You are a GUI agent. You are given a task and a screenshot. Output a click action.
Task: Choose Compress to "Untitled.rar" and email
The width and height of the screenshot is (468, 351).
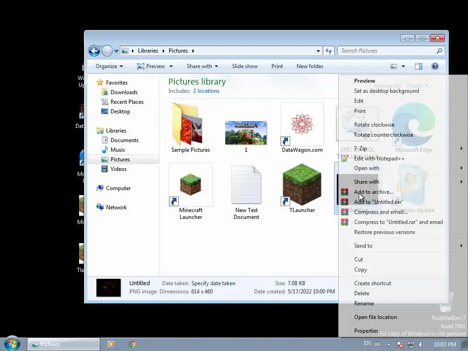coord(398,222)
